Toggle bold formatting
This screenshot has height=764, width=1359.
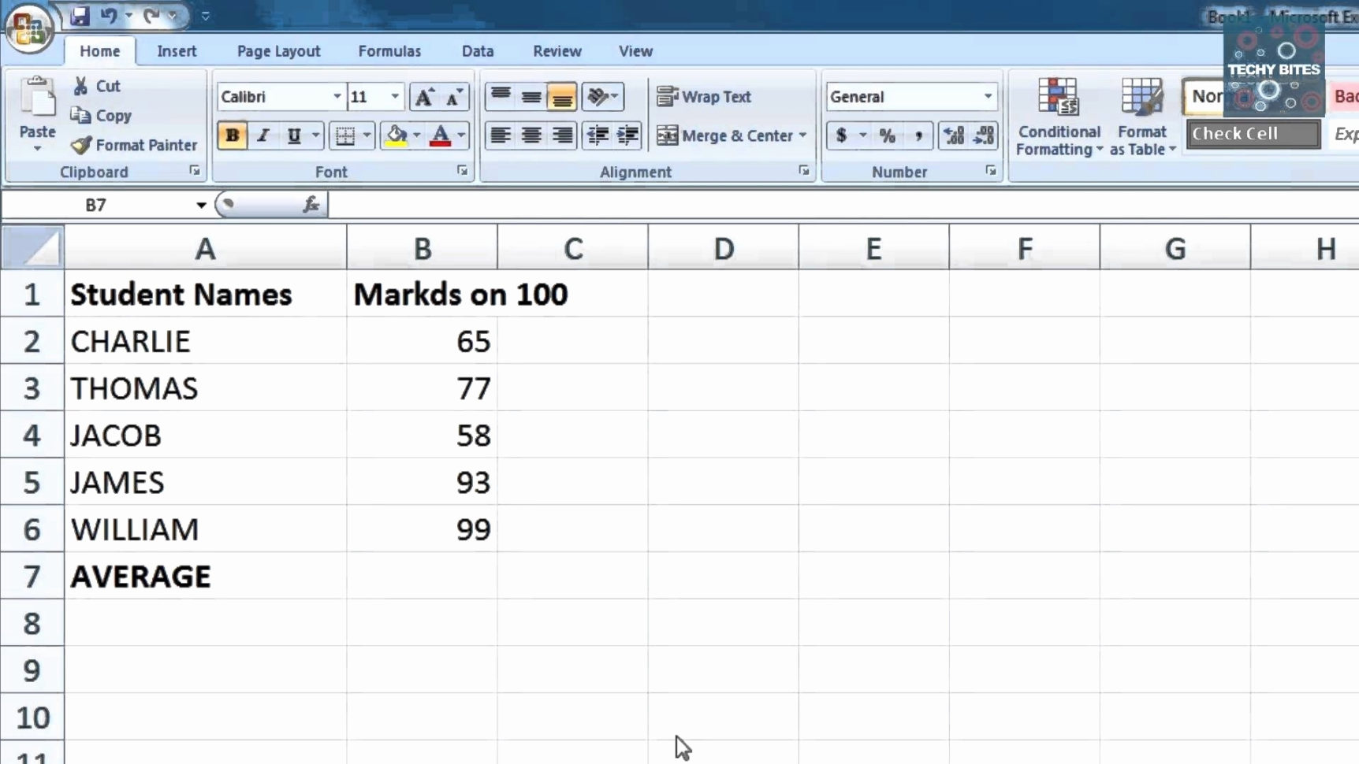[x=231, y=135]
